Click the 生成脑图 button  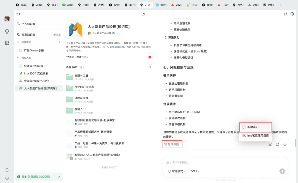tap(172, 144)
